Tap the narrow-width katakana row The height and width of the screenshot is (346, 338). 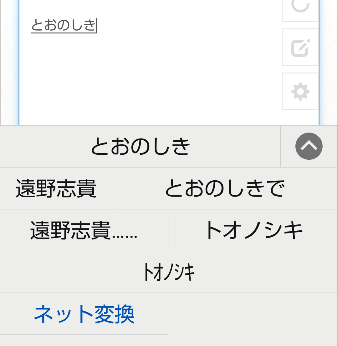pos(168,272)
